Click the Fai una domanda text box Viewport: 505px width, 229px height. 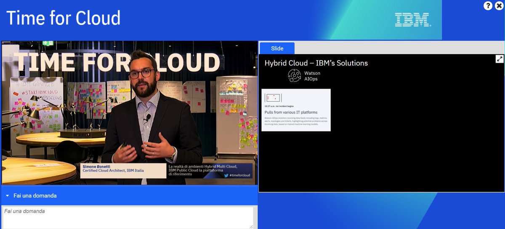(x=128, y=218)
